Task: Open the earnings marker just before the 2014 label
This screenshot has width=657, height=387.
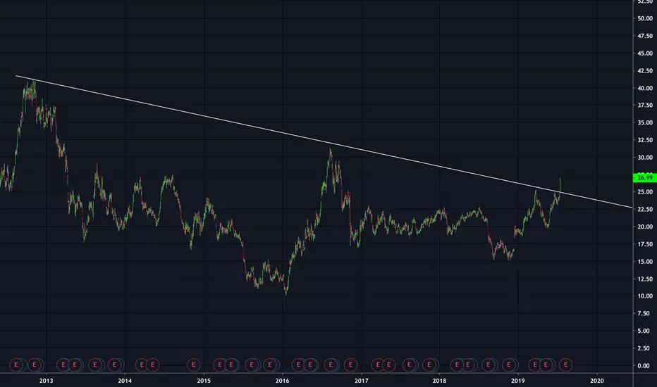Action: (x=114, y=364)
